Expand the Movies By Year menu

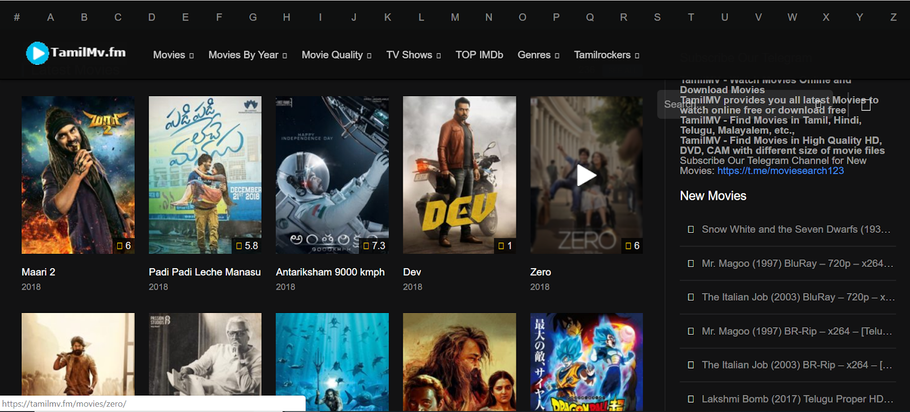pyautogui.click(x=247, y=55)
